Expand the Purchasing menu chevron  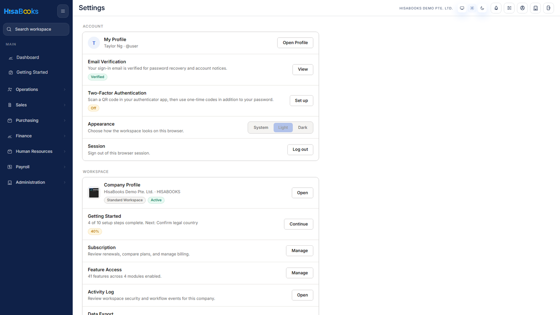[65, 120]
